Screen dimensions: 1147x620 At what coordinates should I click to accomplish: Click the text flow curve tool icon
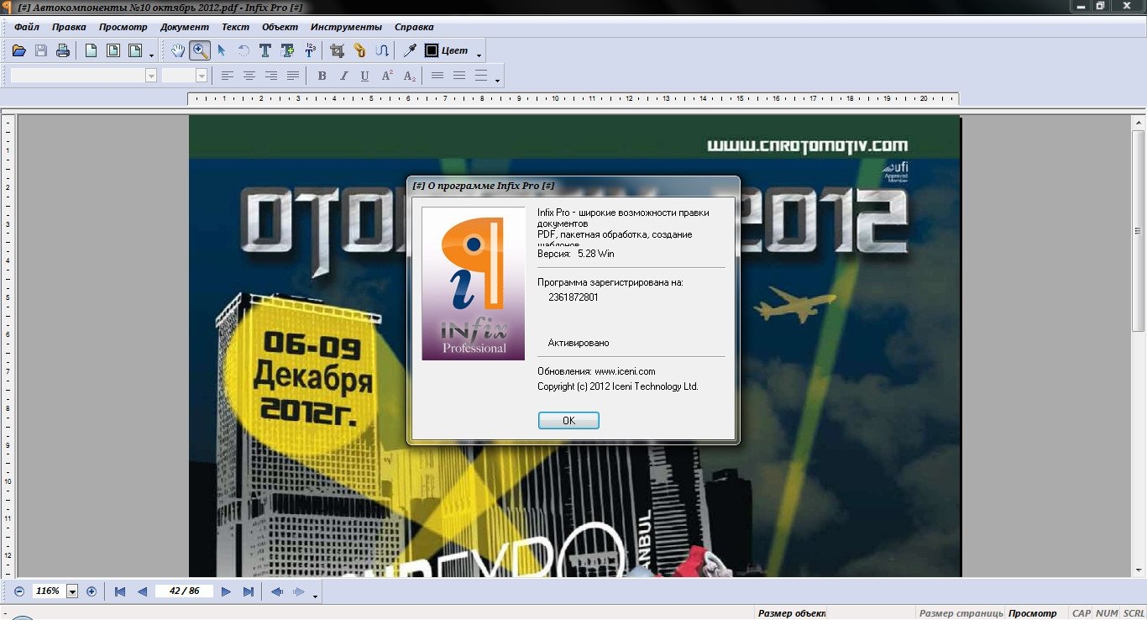click(x=381, y=50)
